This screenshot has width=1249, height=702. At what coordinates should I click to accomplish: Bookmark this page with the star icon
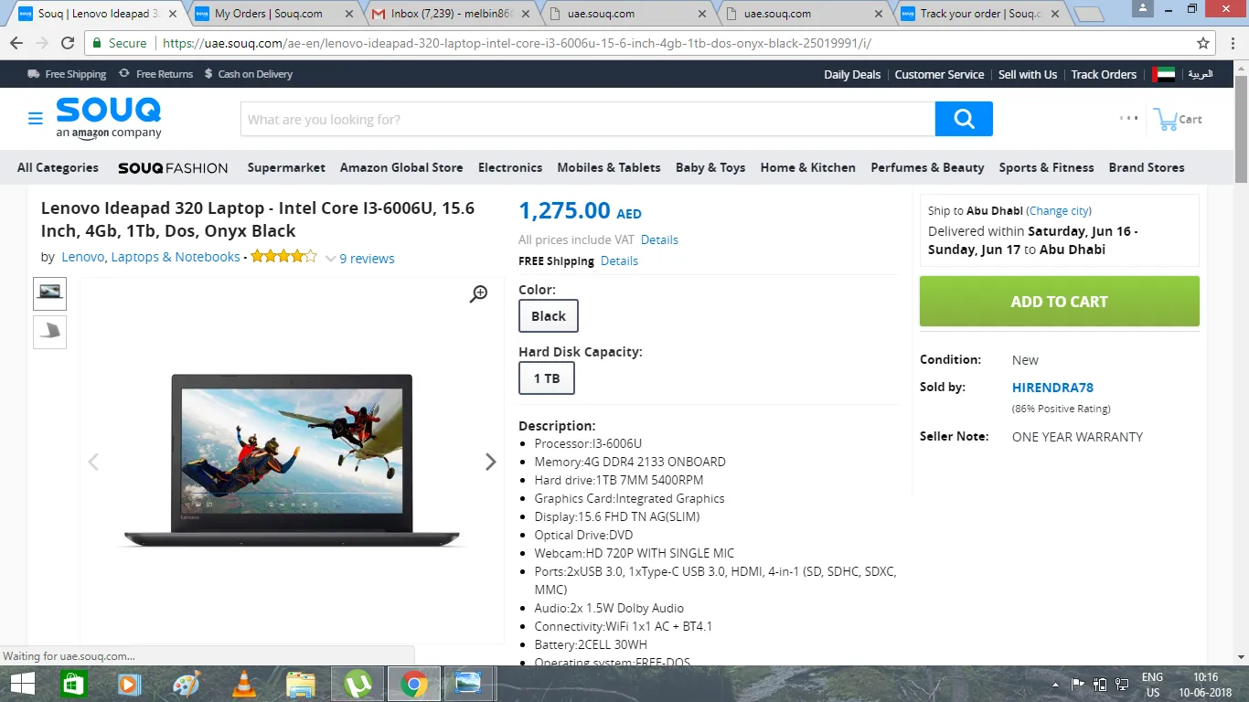pyautogui.click(x=1203, y=43)
